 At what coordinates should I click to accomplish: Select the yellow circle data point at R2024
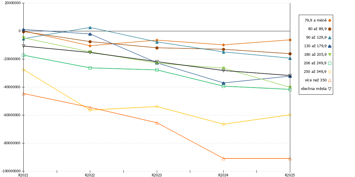pyautogui.click(x=223, y=124)
